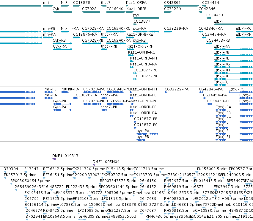The width and height of the screenshot is (253, 221).
Task: Click EST RH52977.5prime
Action: tap(179, 181)
